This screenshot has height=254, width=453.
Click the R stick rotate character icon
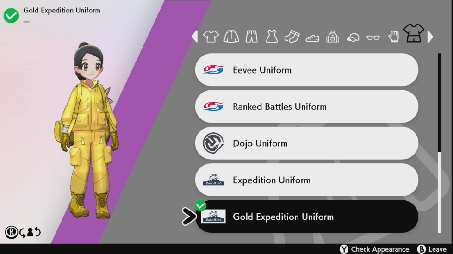tap(11, 232)
